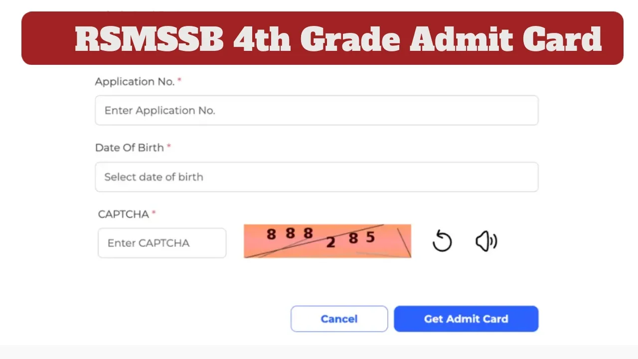This screenshot has height=359, width=638.
Task: Click the red asterisk beside CAPTCHA label
Action: [154, 213]
